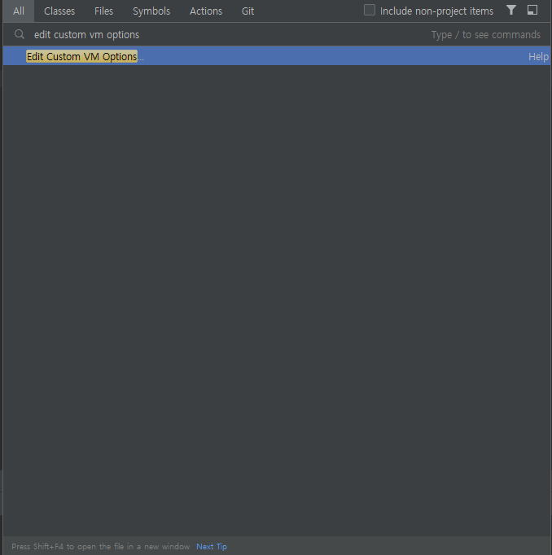Screen dimensions: 552x555
Task: Open the Actions tab
Action: (206, 11)
